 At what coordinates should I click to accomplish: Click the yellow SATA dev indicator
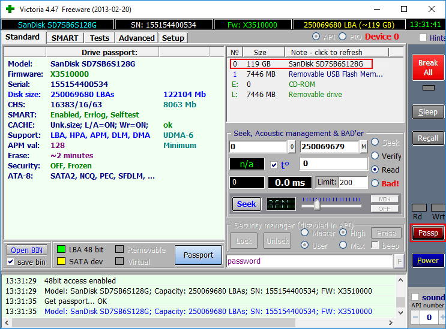click(61, 261)
